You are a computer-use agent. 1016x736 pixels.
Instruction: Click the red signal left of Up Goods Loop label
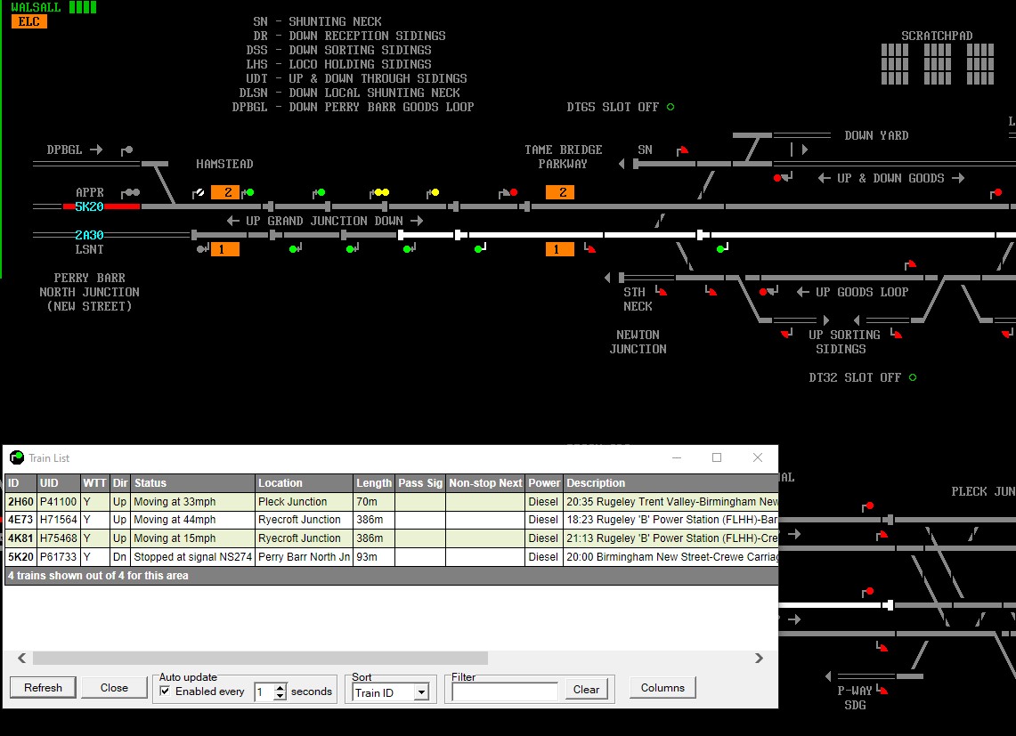(x=768, y=291)
